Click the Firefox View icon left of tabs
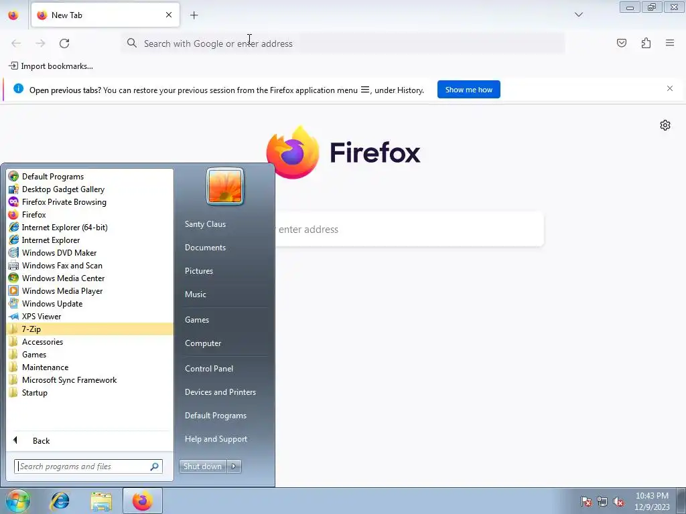 pos(13,15)
